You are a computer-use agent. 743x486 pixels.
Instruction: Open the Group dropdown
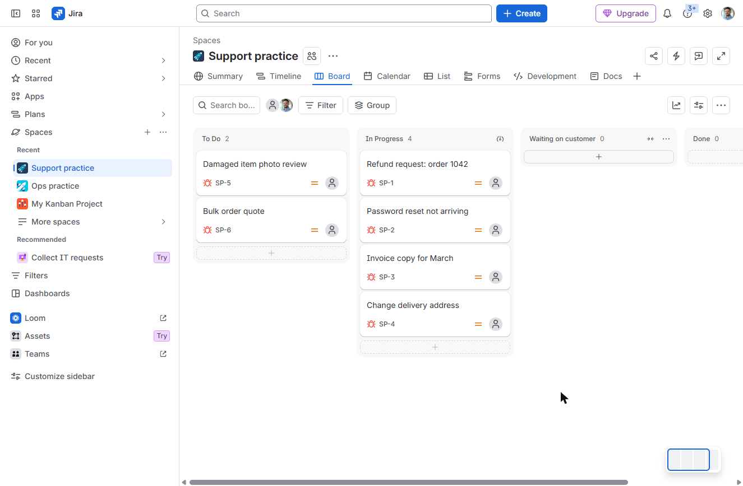point(372,105)
